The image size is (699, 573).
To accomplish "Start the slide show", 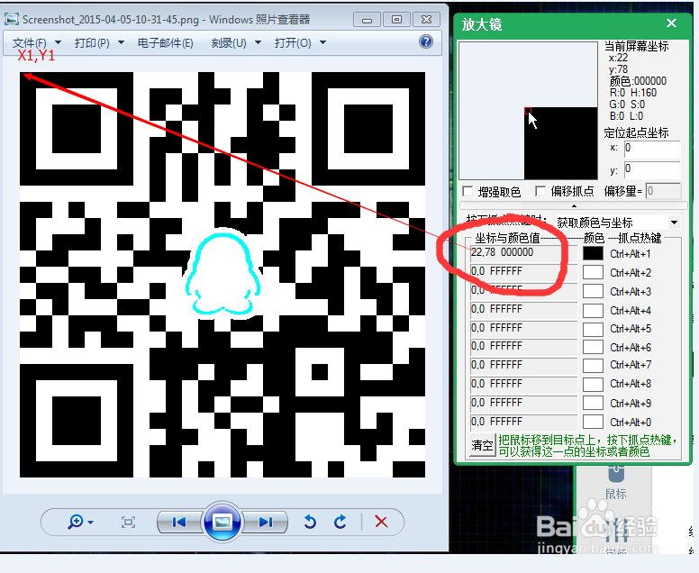I will point(222,522).
